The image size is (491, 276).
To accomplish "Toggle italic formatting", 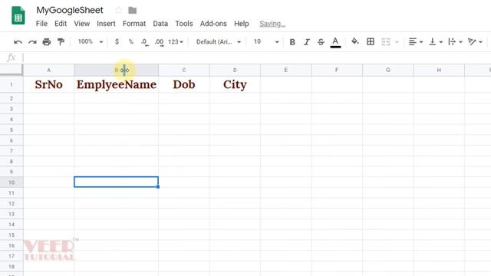I will (307, 42).
